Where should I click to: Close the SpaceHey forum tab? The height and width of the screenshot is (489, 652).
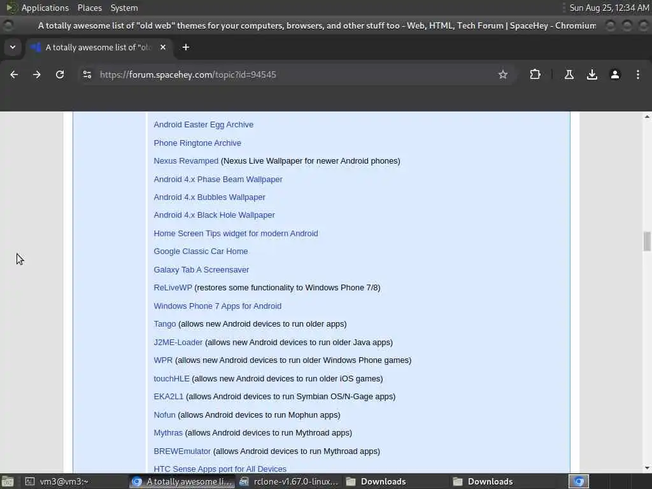coord(163,47)
